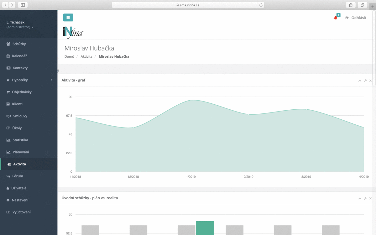This screenshot has height=235, width=376.
Task: Select the Aktivita sidebar item
Action: (29, 164)
